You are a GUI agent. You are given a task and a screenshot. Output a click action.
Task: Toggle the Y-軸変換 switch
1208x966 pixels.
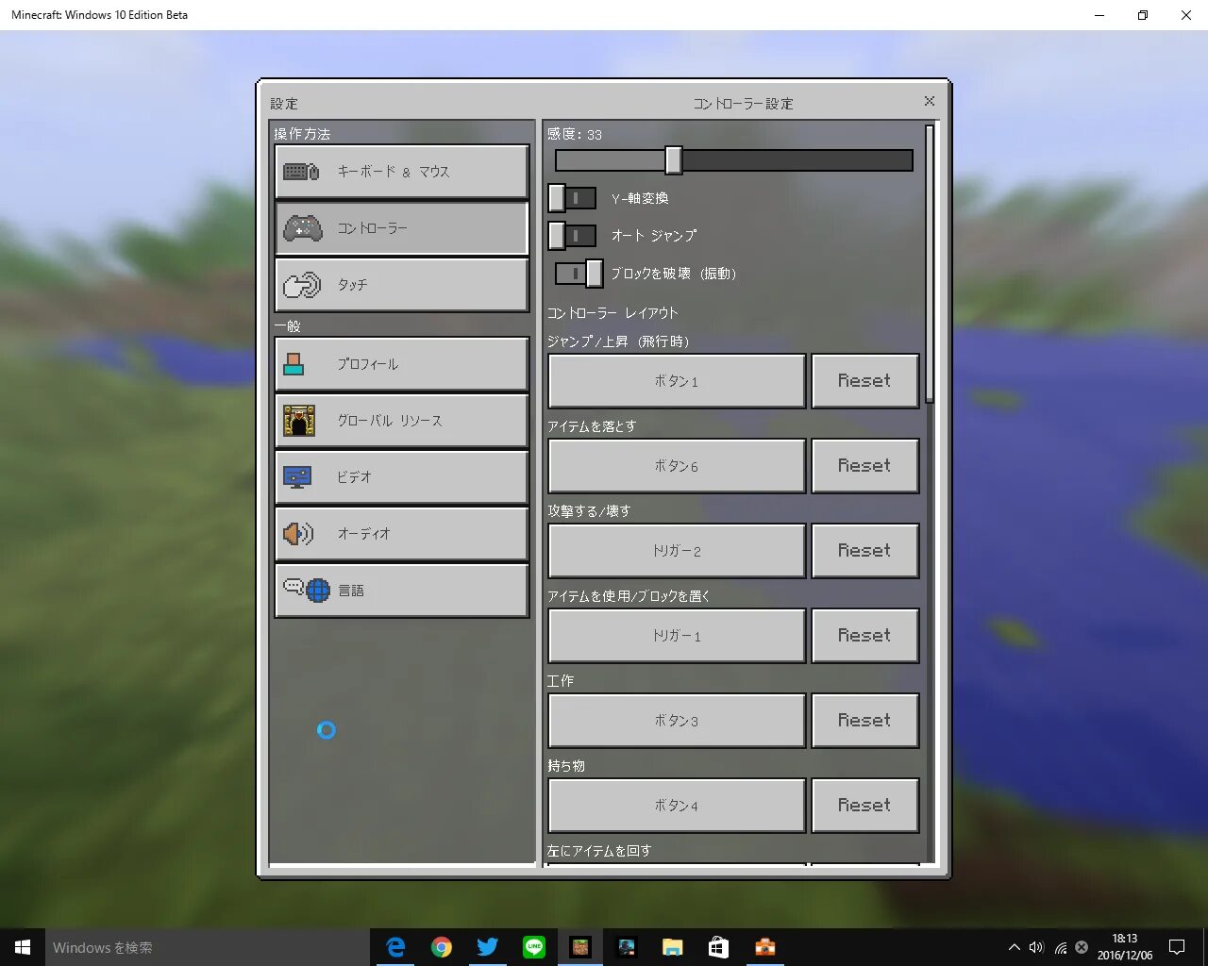tap(573, 198)
